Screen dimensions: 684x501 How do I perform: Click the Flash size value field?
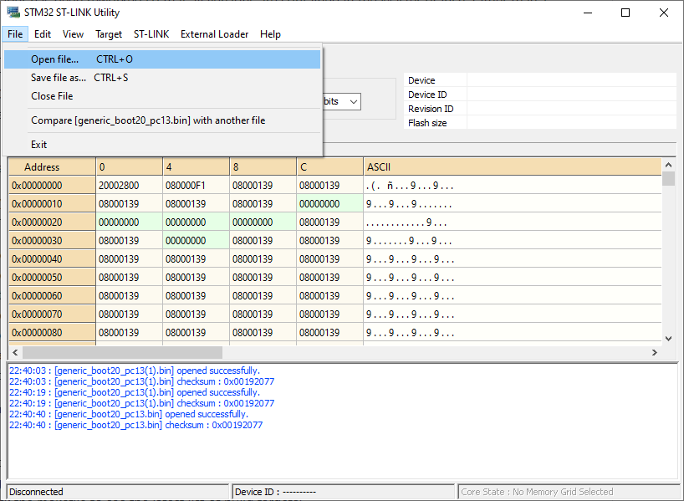click(x=571, y=123)
